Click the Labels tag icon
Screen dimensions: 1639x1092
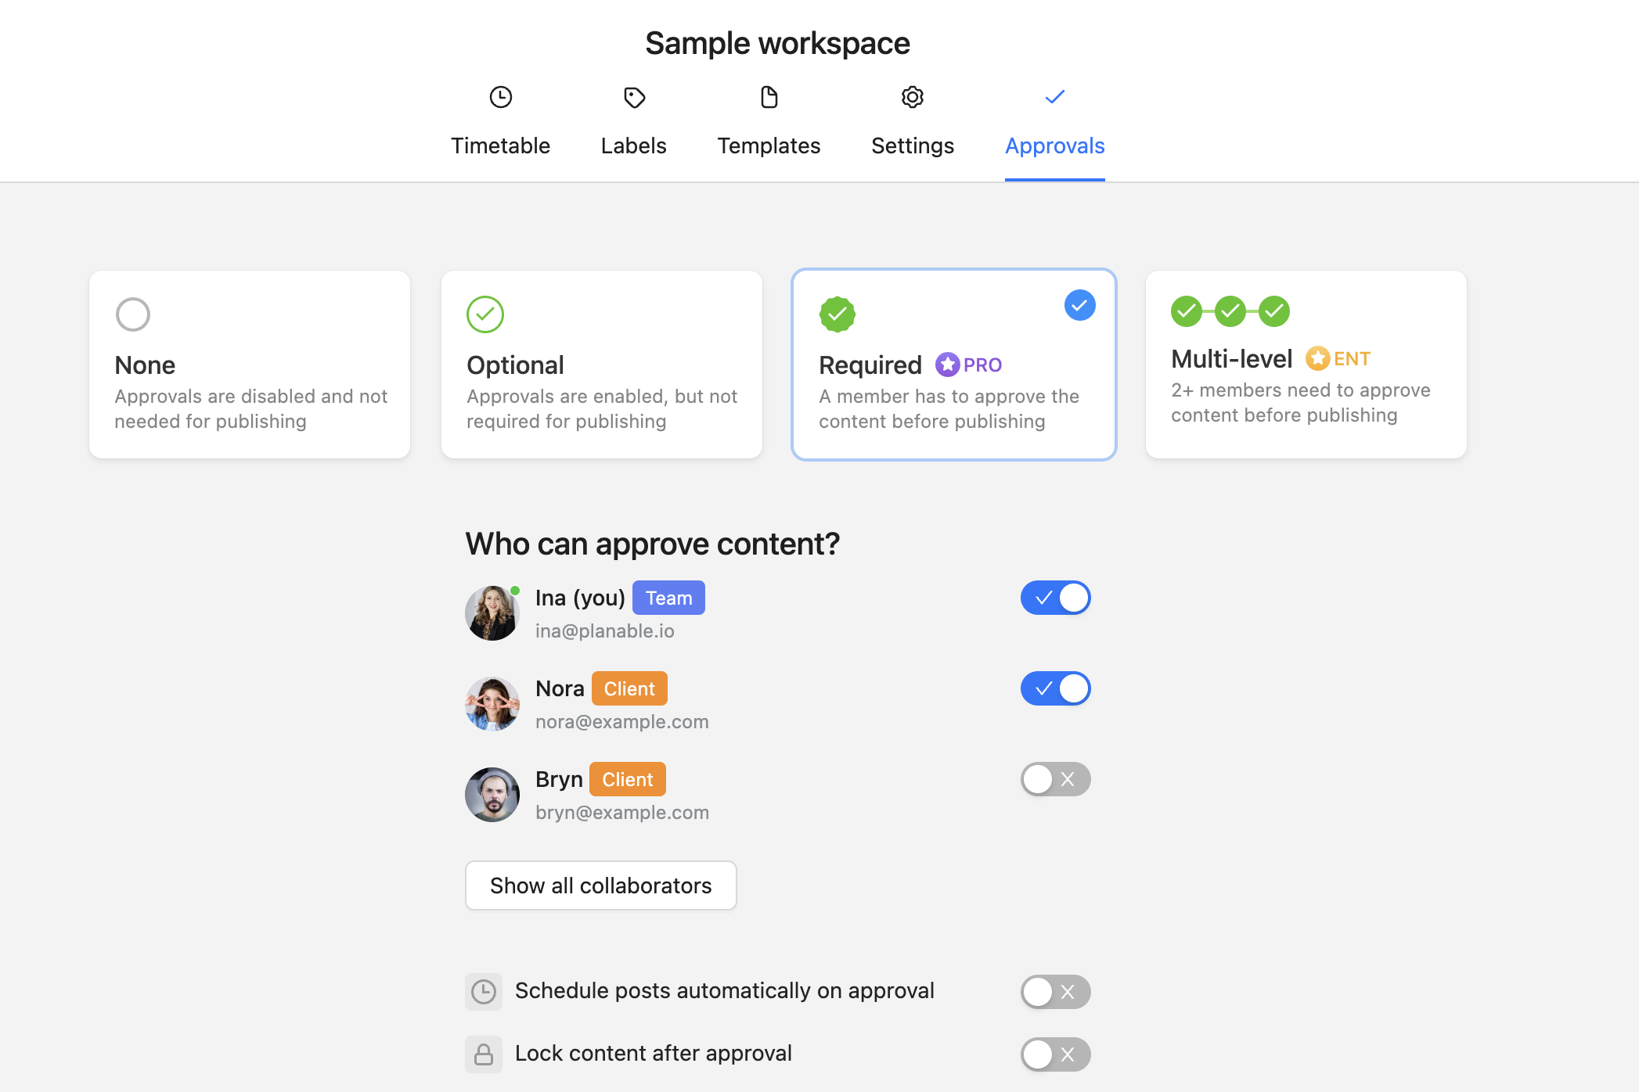coord(634,97)
